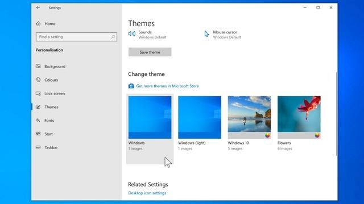Open Desktop icon settings link
The height and width of the screenshot is (204, 364).
point(147,193)
